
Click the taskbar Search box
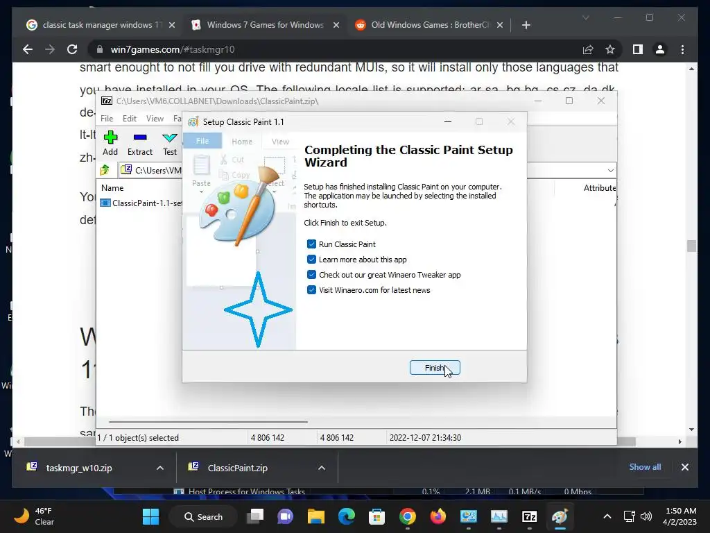(x=203, y=516)
